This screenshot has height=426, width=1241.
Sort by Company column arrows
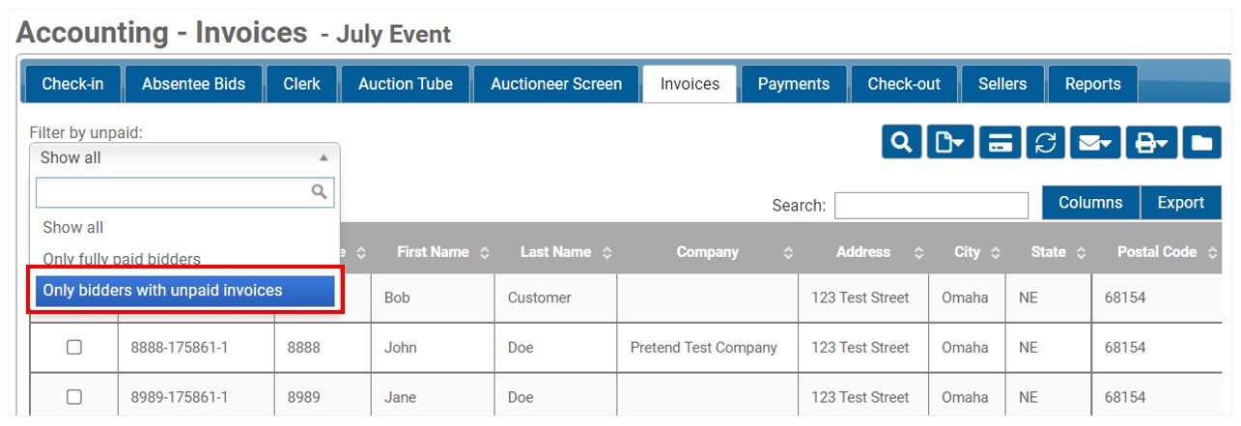pyautogui.click(x=788, y=252)
